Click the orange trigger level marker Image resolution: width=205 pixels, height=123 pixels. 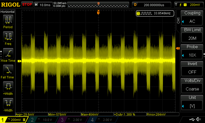pyautogui.click(x=177, y=48)
